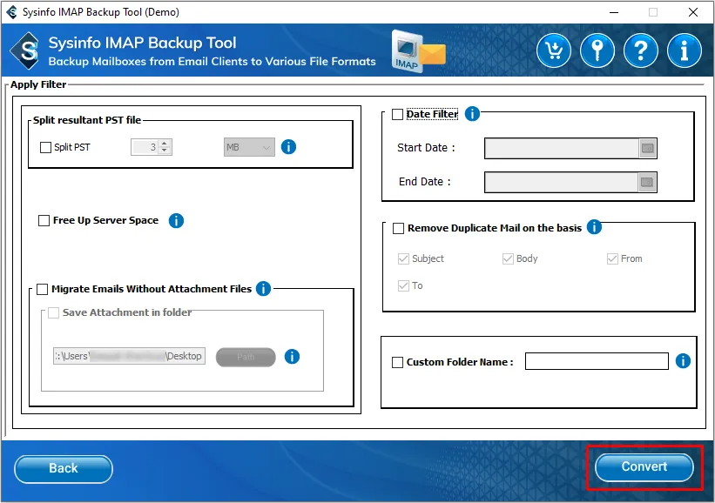This screenshot has height=503, width=715.
Task: Enable the Split PST checkbox
Action: pos(46,148)
